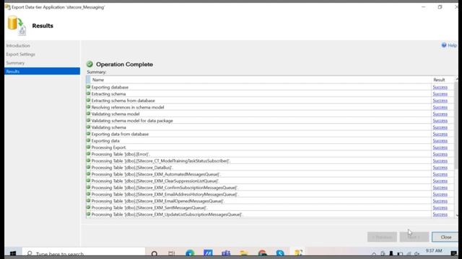Open Success link for Validating schema model for data package
This screenshot has height=259, width=462.
(440, 121)
